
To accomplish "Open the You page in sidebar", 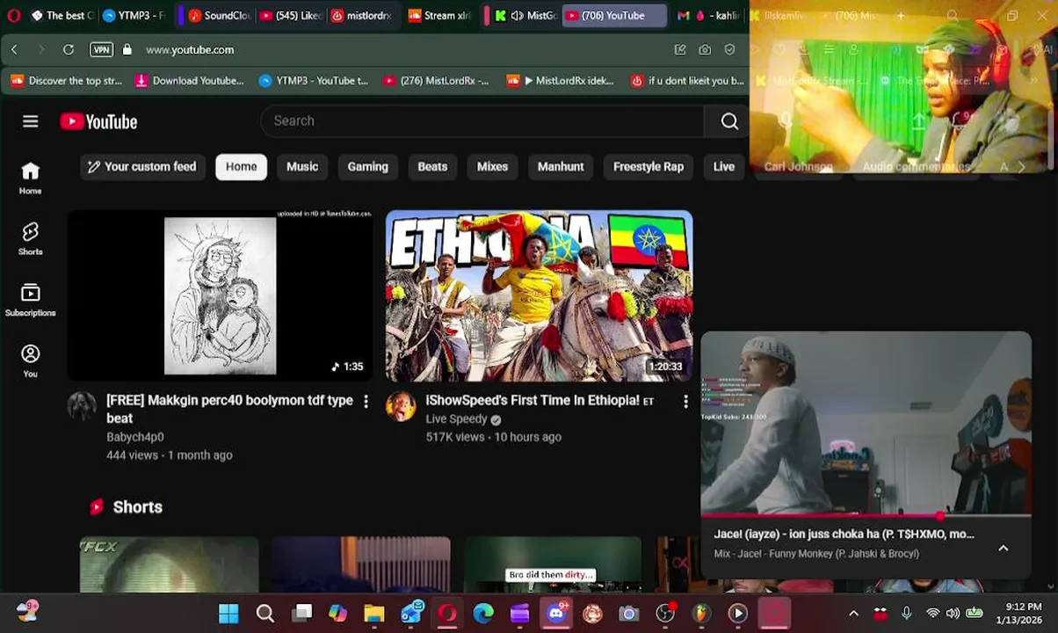I will click(31, 361).
